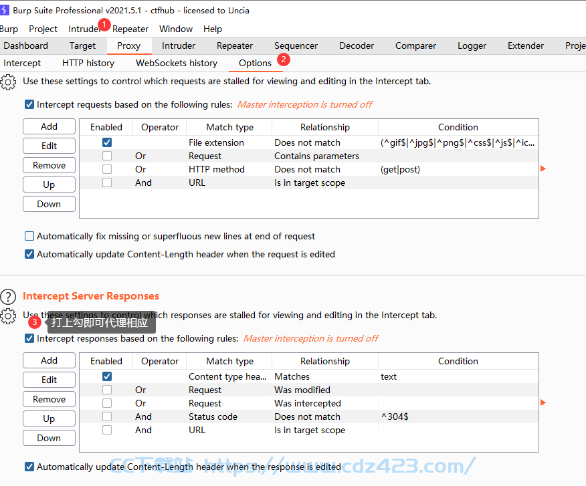Enable the Was modified rule checkbox
Viewport: 586px width, 486px height.
[107, 390]
